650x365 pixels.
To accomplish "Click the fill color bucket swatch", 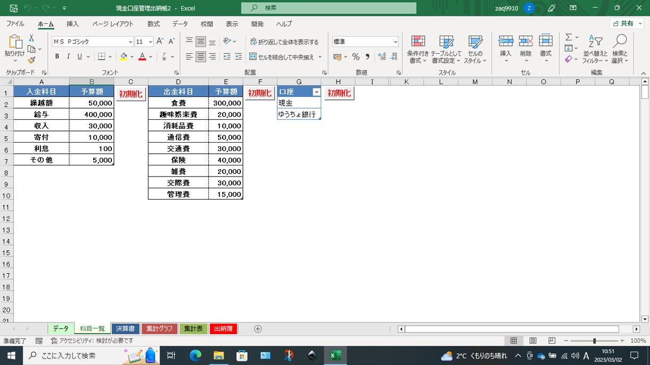I will click(124, 56).
